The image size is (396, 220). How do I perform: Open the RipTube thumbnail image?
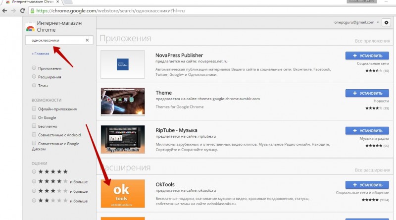pos(123,139)
